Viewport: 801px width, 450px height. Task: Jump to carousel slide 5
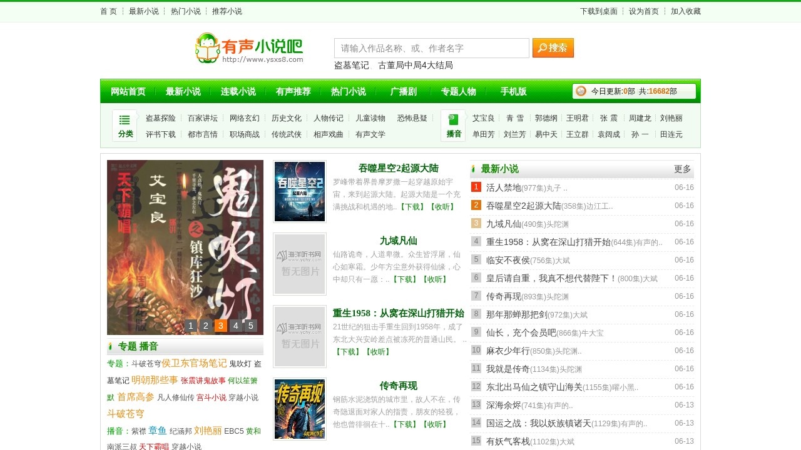(x=251, y=326)
